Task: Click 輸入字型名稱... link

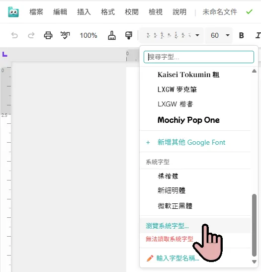Action: click(x=177, y=258)
